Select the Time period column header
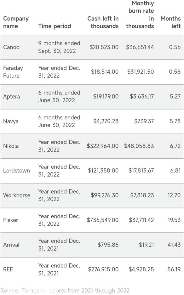Image resolution: width=184 pixels, height=295 pixels. pos(55,26)
